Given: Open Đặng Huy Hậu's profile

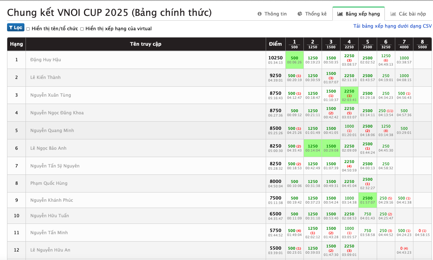Looking at the screenshot, I should (x=46, y=60).
